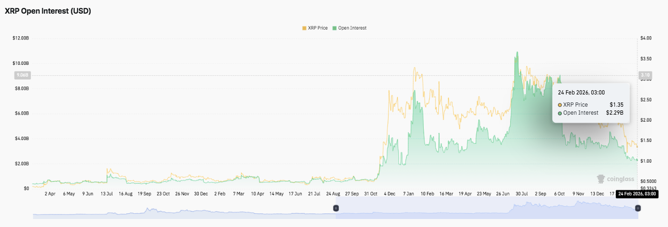The height and width of the screenshot is (227, 668).
Task: Click the green Open Interest dot in tooltip
Action: [x=560, y=113]
